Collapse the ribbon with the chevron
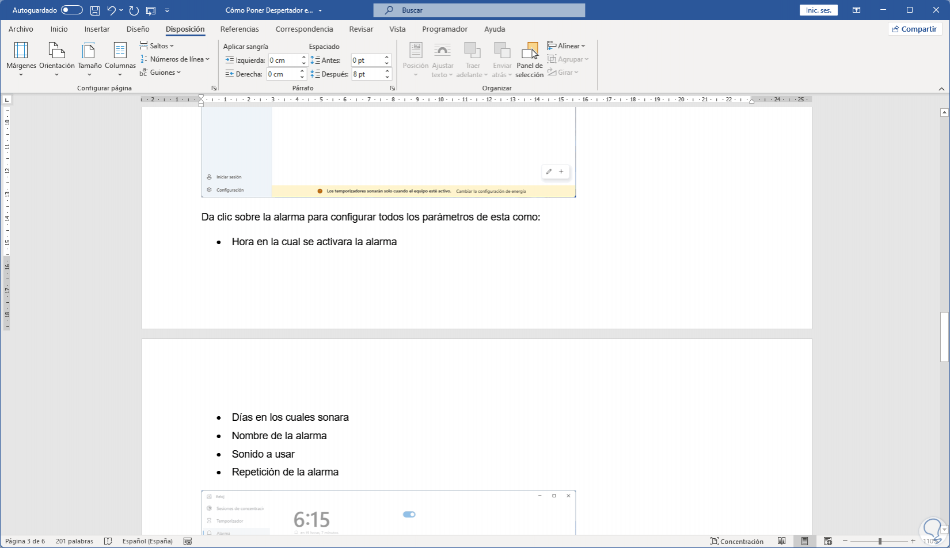Screen dimensions: 950x548 coord(942,89)
